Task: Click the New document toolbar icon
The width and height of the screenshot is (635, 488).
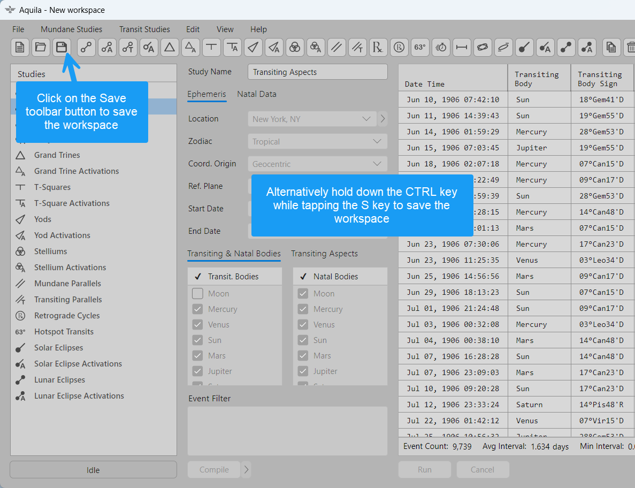Action: (19, 48)
